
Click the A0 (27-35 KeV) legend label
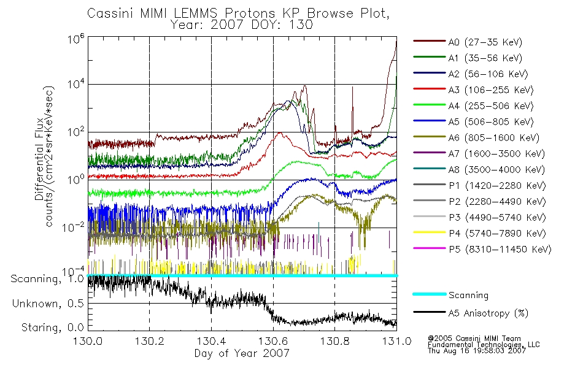(x=485, y=42)
